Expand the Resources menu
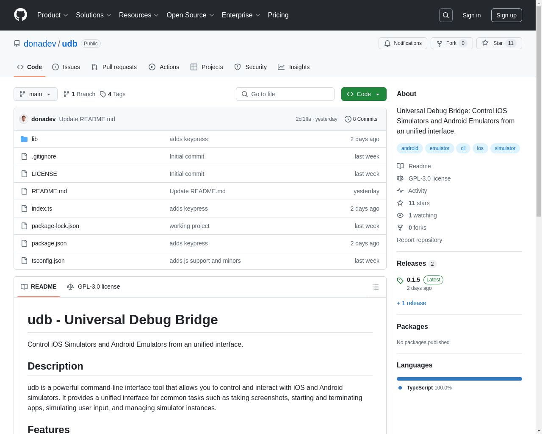 [139, 15]
